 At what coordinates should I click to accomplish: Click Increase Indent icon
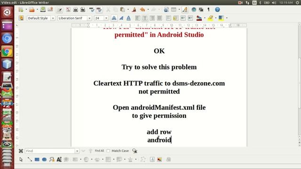tap(190, 18)
